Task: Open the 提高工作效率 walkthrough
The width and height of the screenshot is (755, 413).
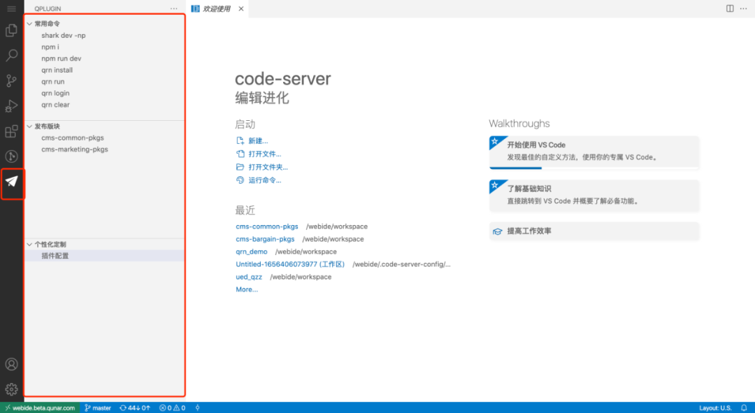Action: (594, 231)
